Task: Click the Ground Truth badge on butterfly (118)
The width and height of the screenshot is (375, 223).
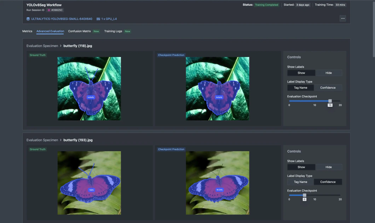Action: [37, 55]
